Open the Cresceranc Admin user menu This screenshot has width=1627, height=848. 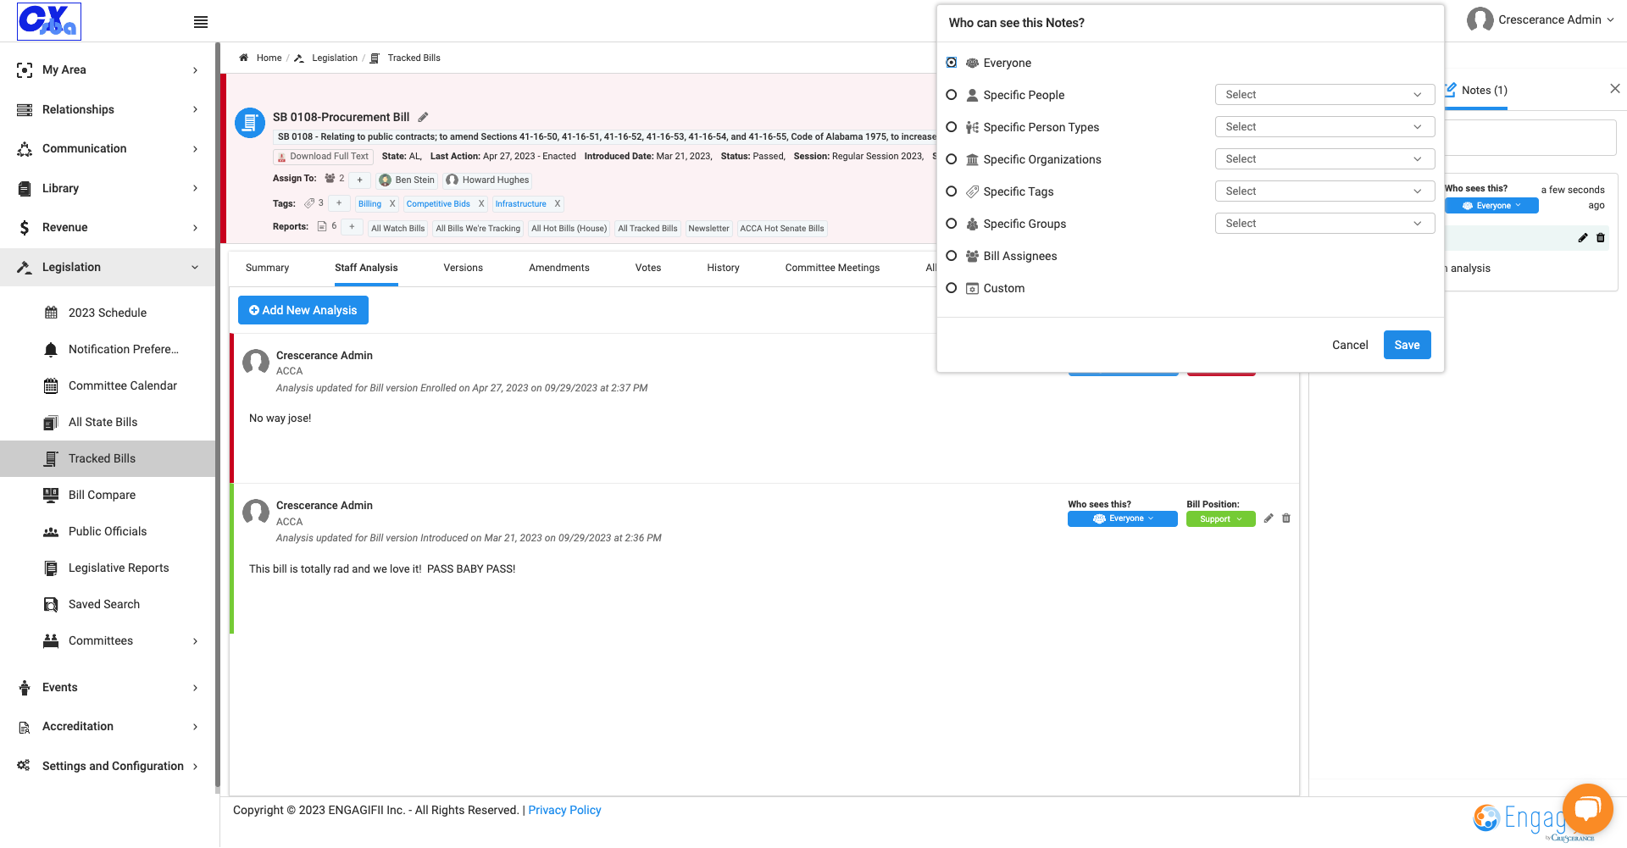tap(1541, 19)
